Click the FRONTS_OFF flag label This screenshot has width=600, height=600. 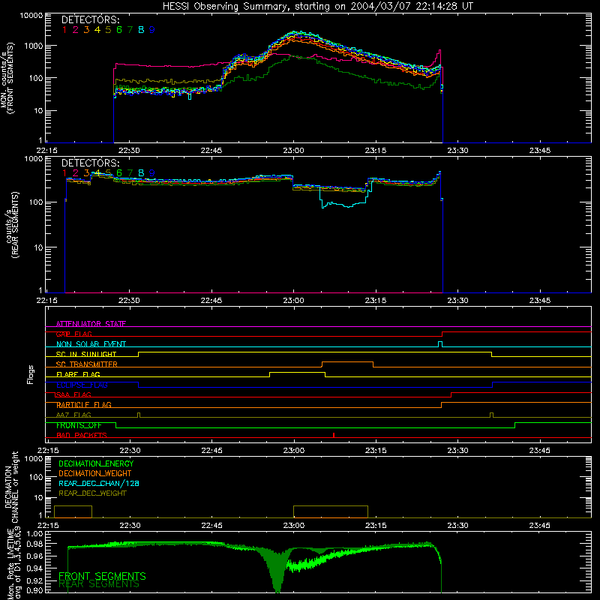[79, 425]
